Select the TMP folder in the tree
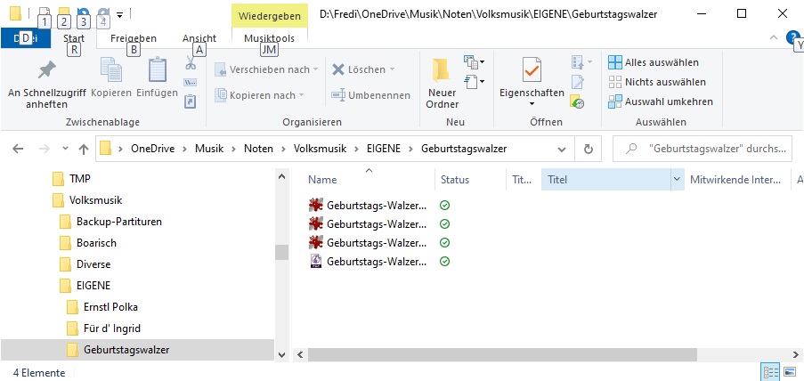804x381 pixels. pos(79,179)
